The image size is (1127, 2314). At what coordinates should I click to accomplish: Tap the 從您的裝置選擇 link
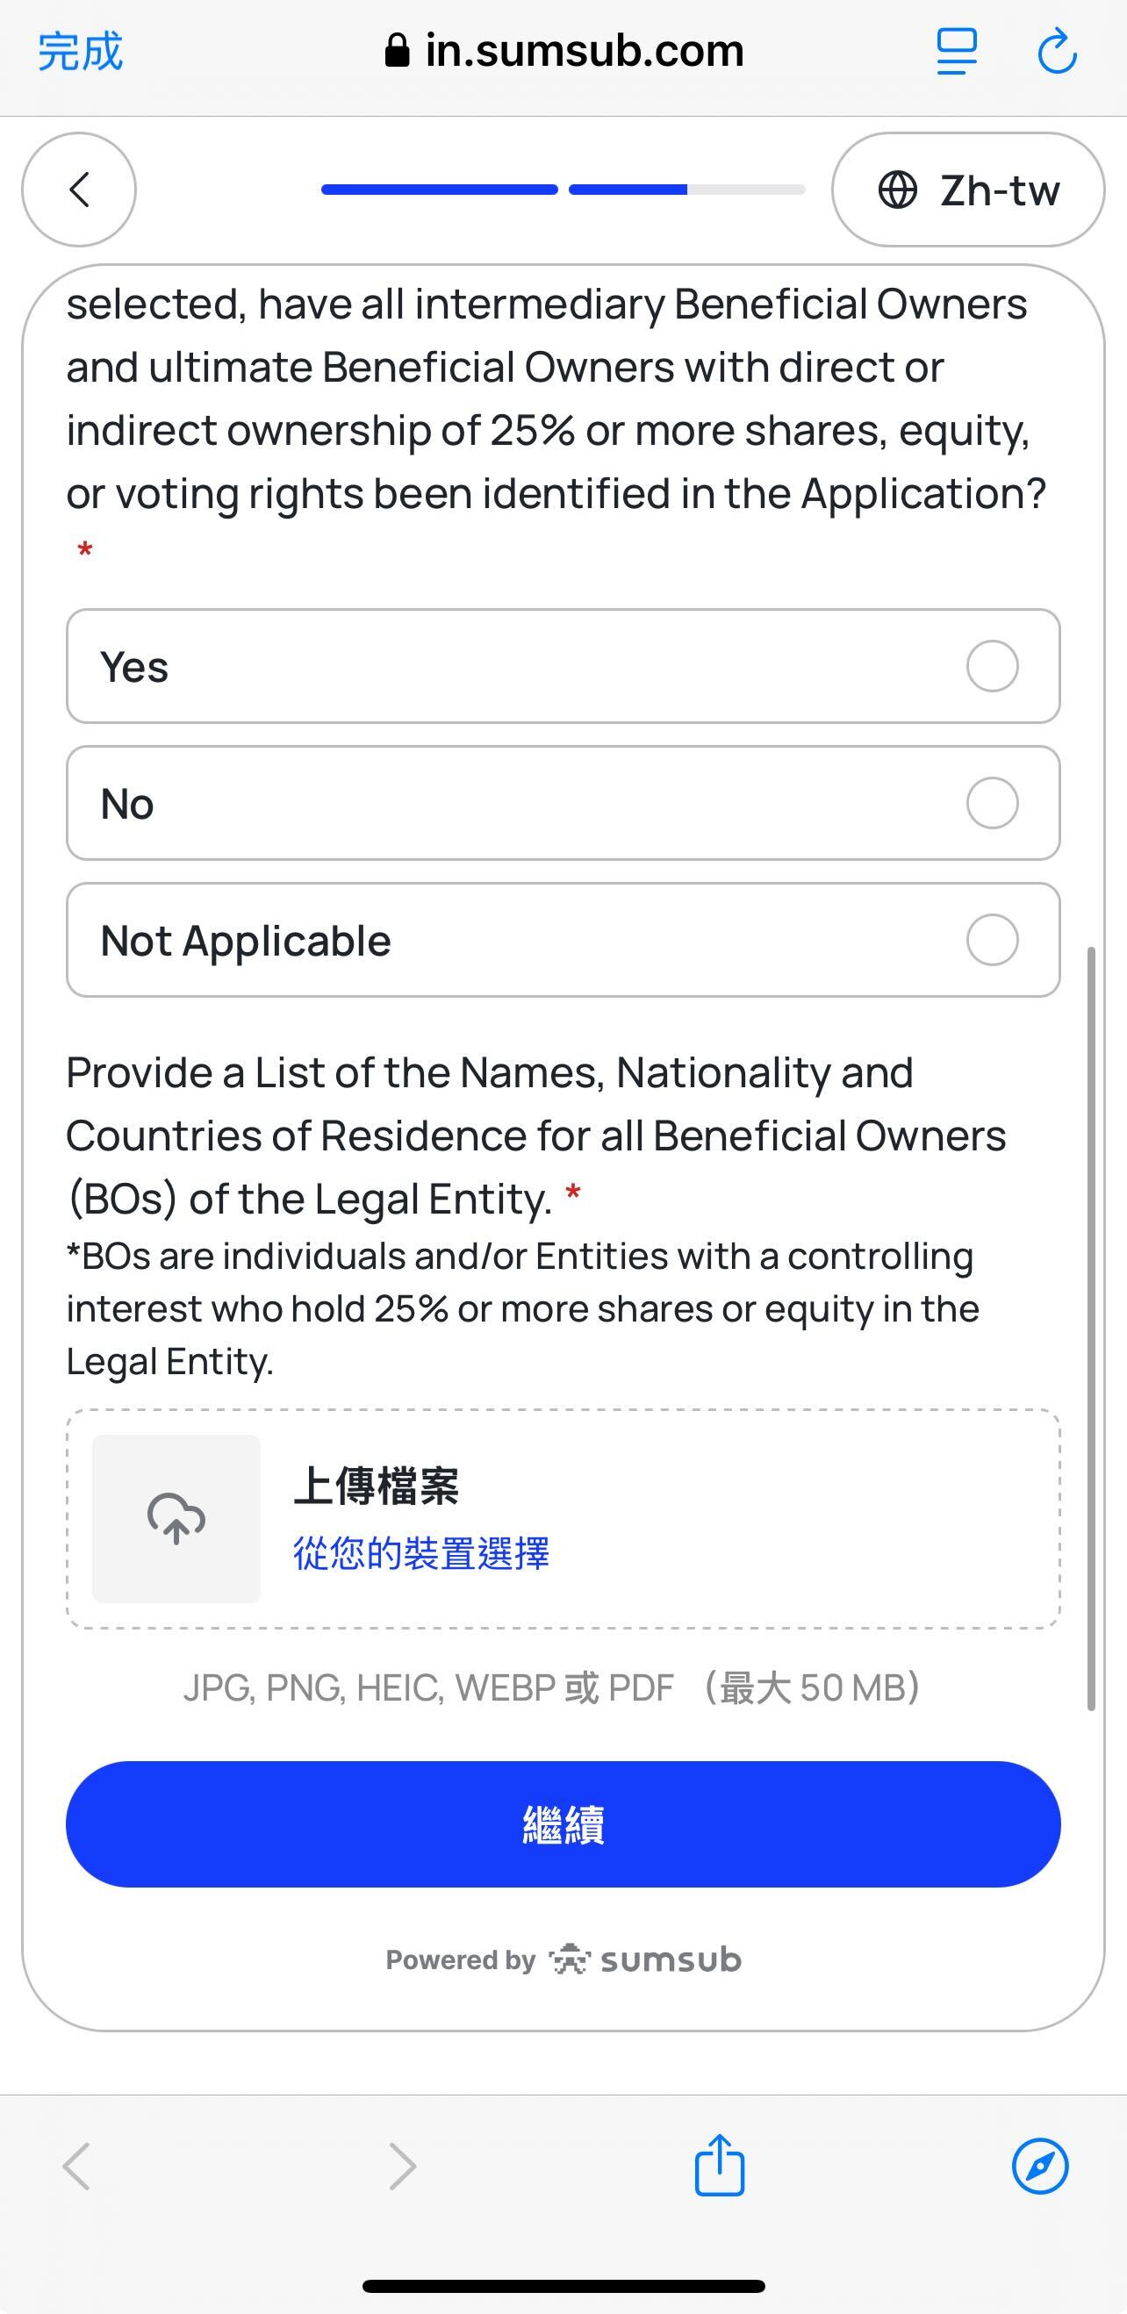pos(420,1553)
